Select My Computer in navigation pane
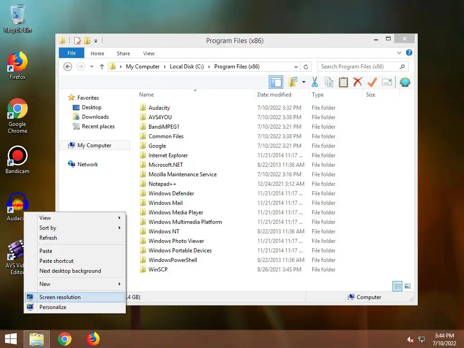 (94, 145)
